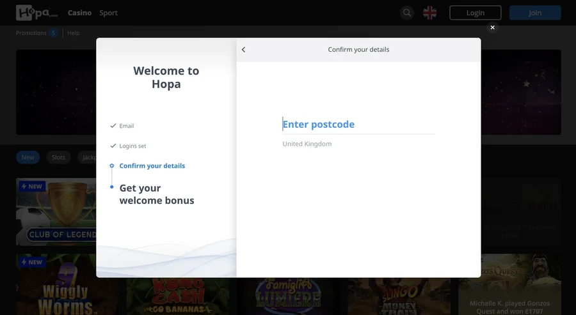Click the Hopa.com logo

click(36, 13)
